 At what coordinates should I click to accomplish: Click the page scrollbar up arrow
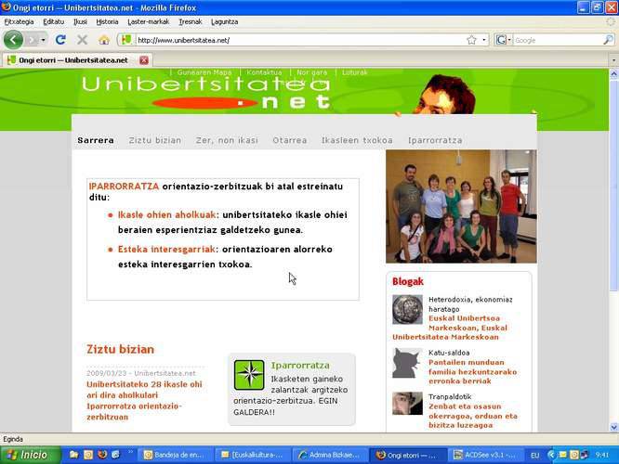click(x=613, y=73)
